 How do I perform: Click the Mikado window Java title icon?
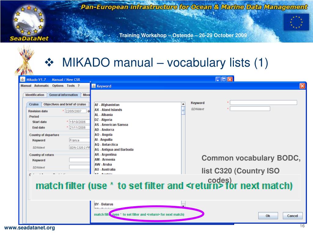pyautogui.click(x=23, y=79)
